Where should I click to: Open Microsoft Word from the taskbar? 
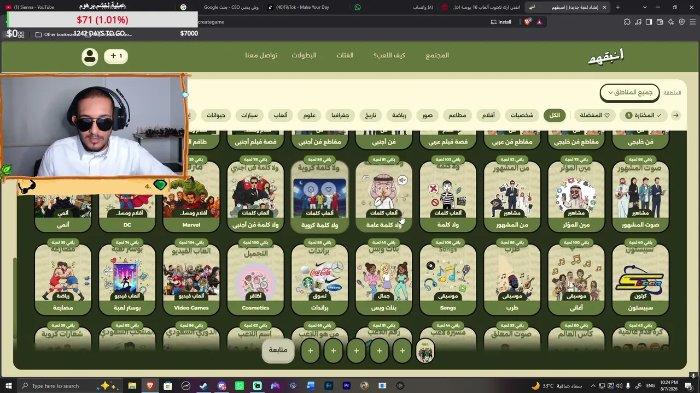pyautogui.click(x=311, y=386)
